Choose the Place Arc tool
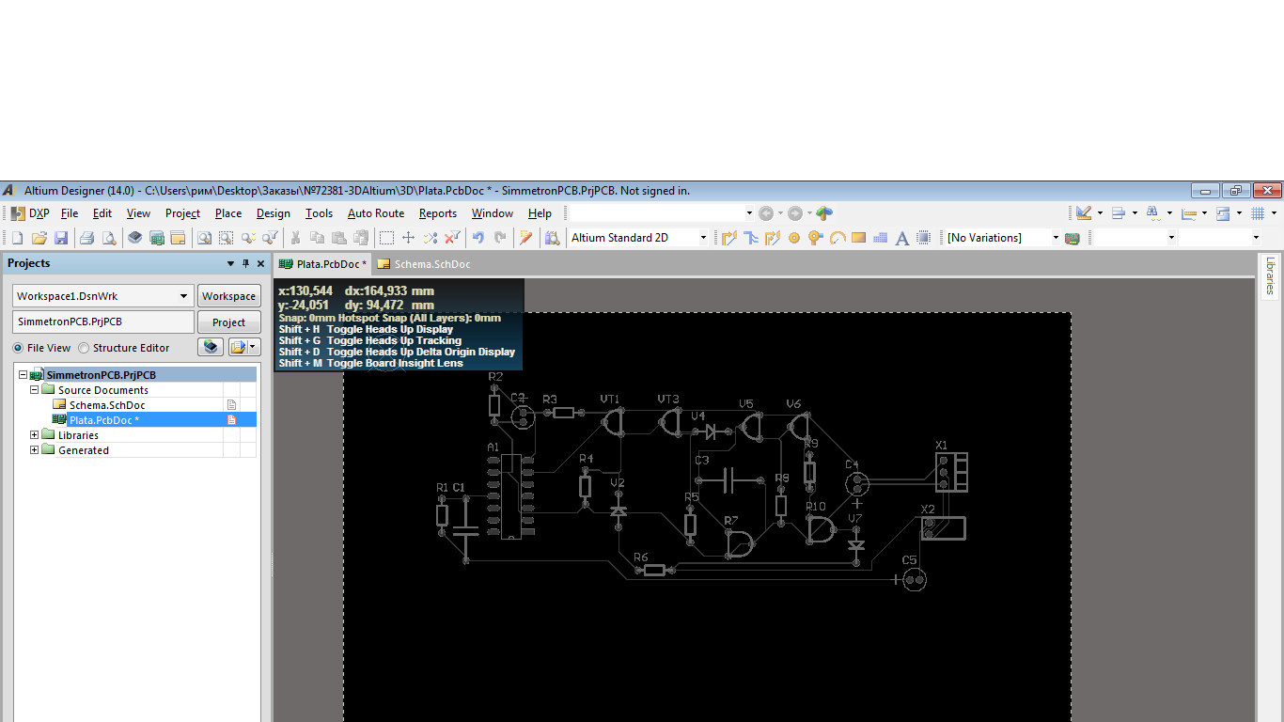This screenshot has height=722, width=1284. (x=837, y=238)
